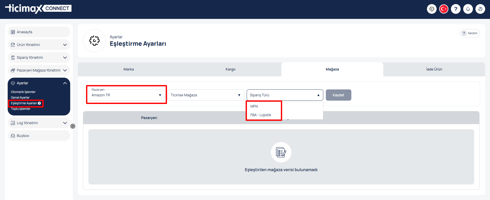Click the Buybox sidebar icon
This screenshot has height=200, width=490.
click(x=13, y=136)
